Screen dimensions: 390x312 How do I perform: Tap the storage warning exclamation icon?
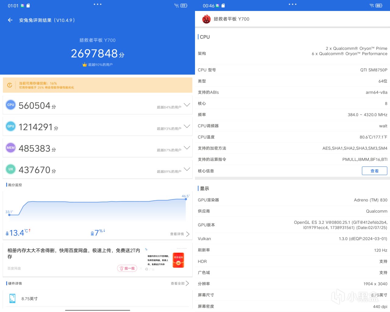pyautogui.click(x=10, y=85)
